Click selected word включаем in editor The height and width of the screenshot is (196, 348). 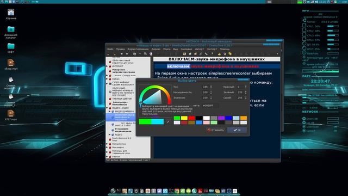pyautogui.click(x=178, y=66)
